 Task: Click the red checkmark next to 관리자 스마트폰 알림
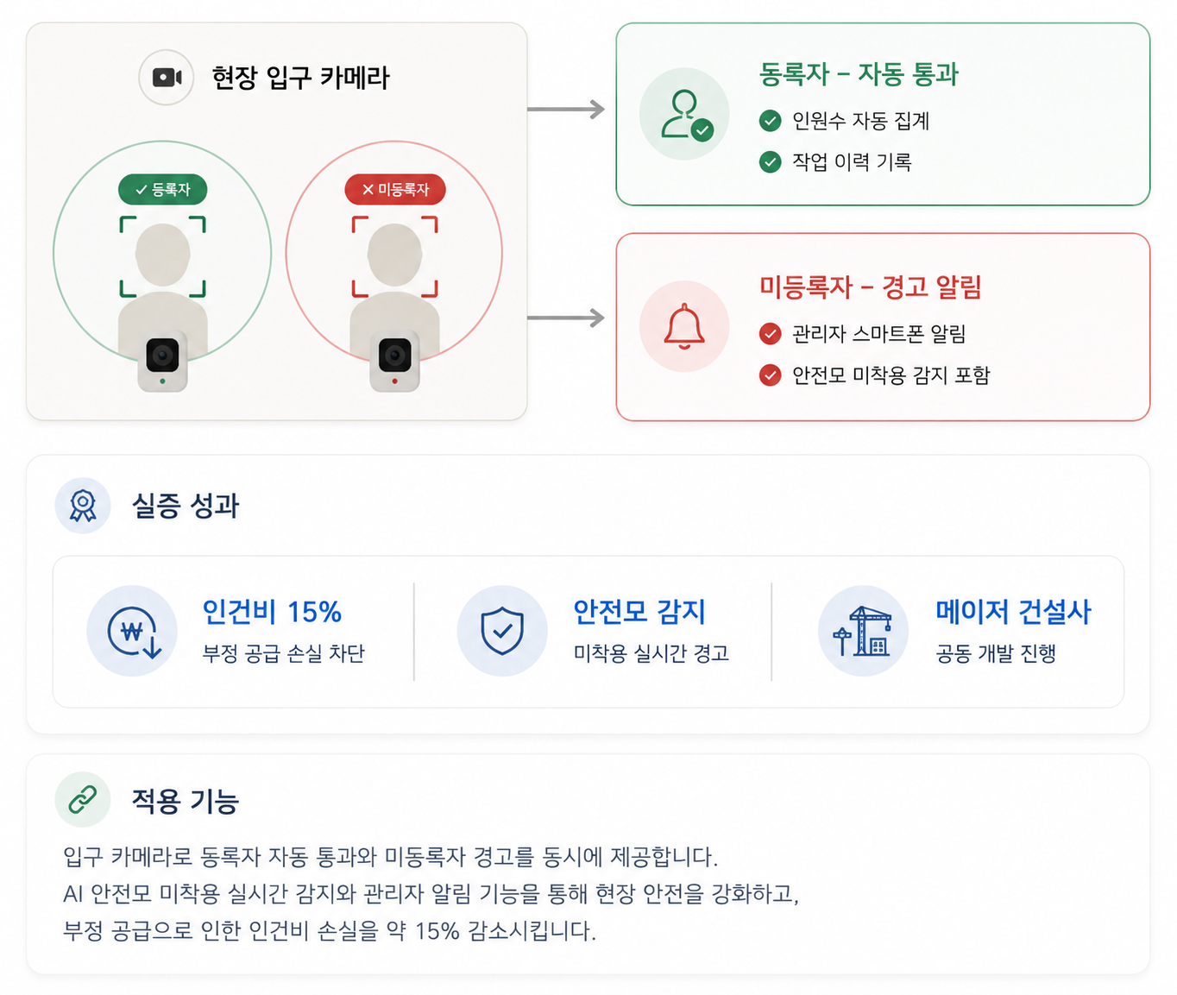pos(771,333)
